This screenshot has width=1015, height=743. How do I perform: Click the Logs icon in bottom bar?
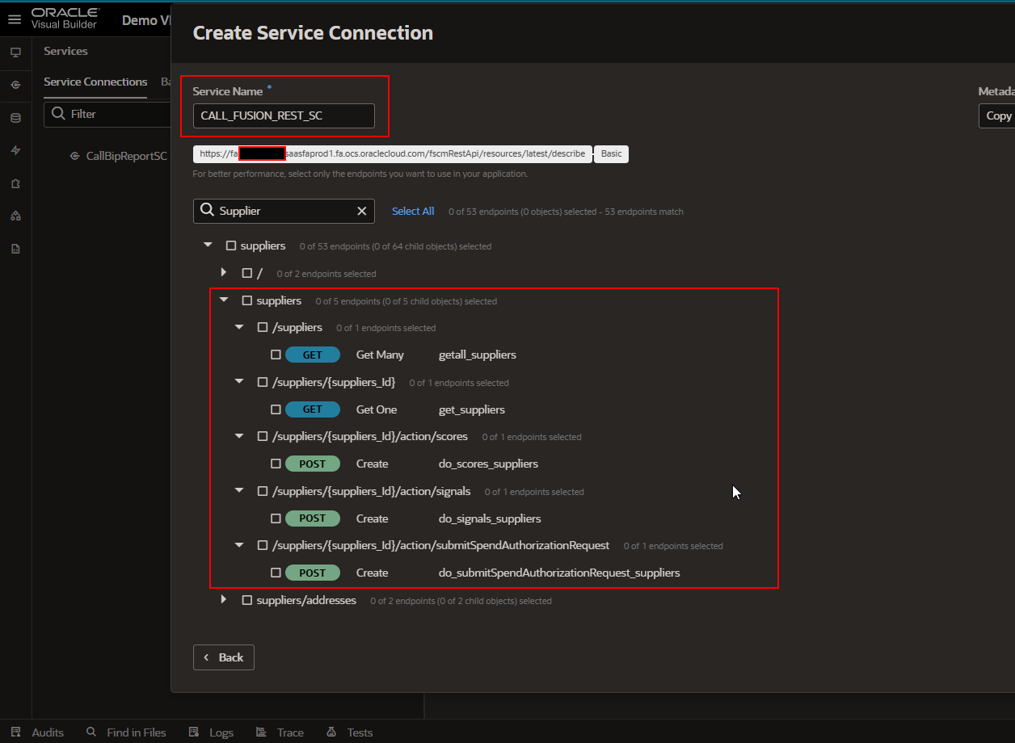pos(194,732)
